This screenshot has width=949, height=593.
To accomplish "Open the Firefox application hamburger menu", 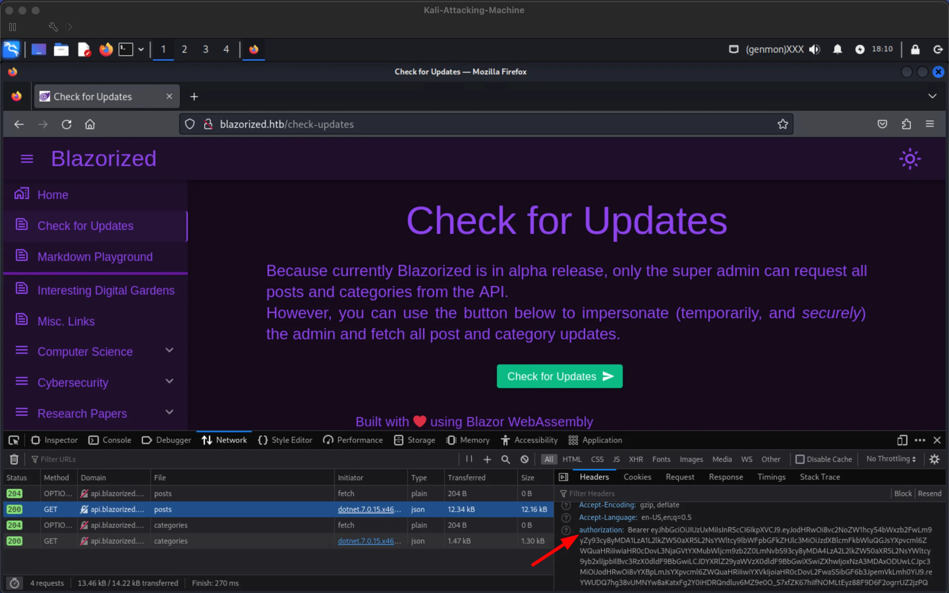I will [930, 124].
